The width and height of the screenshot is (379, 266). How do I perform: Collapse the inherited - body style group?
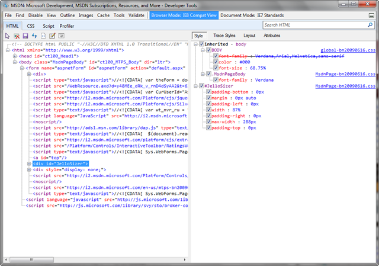click(195, 44)
